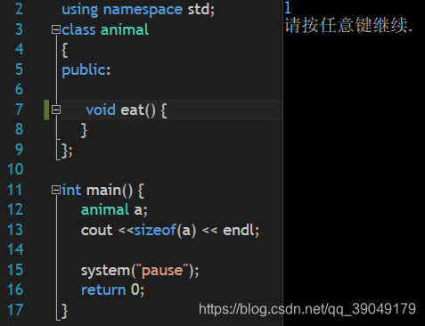Viewport: 425px width, 326px height.
Task: Click line number 9 in the gutter
Action: point(19,150)
